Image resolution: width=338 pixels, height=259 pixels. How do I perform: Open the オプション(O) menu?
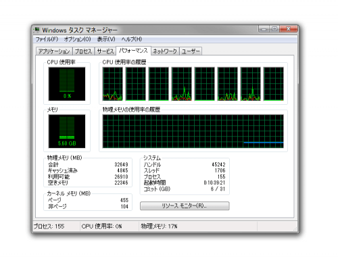point(77,39)
